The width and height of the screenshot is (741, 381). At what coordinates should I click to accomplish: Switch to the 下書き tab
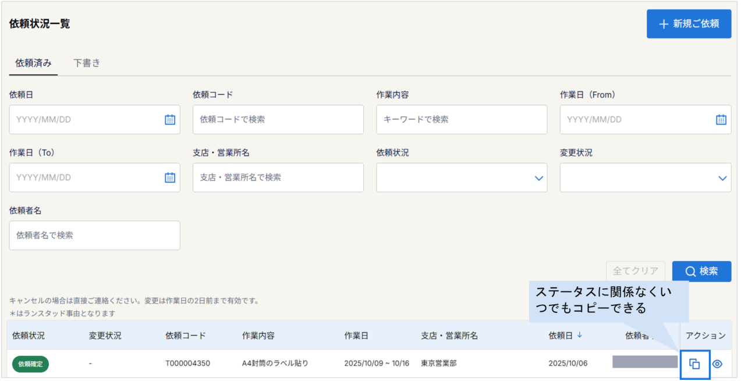(x=87, y=63)
